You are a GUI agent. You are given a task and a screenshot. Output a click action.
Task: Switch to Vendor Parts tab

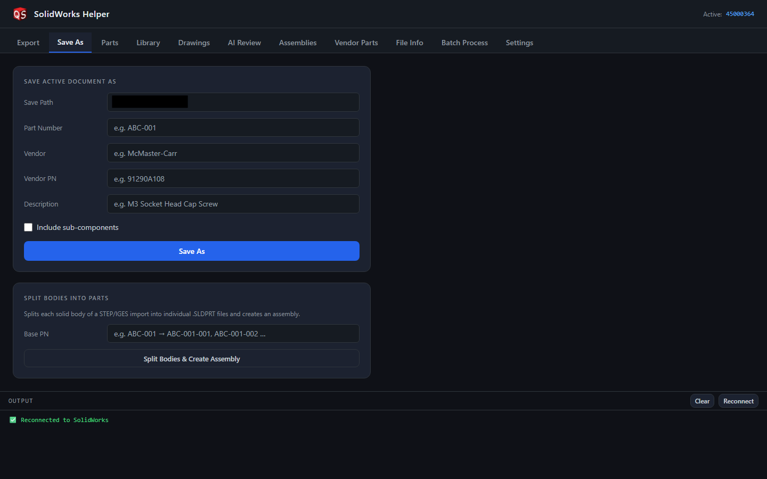(356, 43)
